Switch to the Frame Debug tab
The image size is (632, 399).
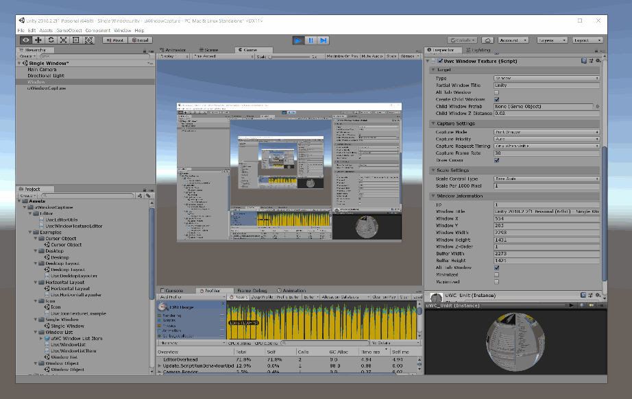(252, 290)
